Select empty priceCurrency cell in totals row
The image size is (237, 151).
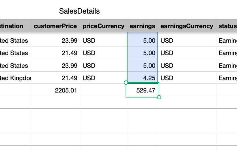pyautogui.click(x=103, y=90)
